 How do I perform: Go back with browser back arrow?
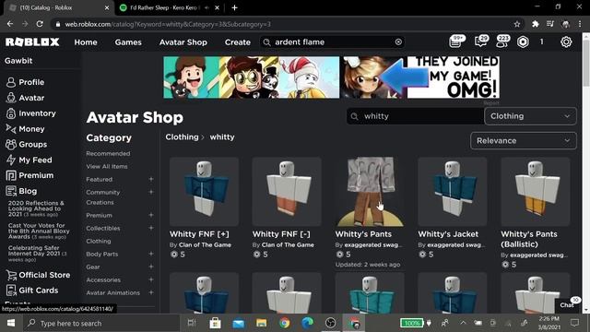[x=10, y=24]
